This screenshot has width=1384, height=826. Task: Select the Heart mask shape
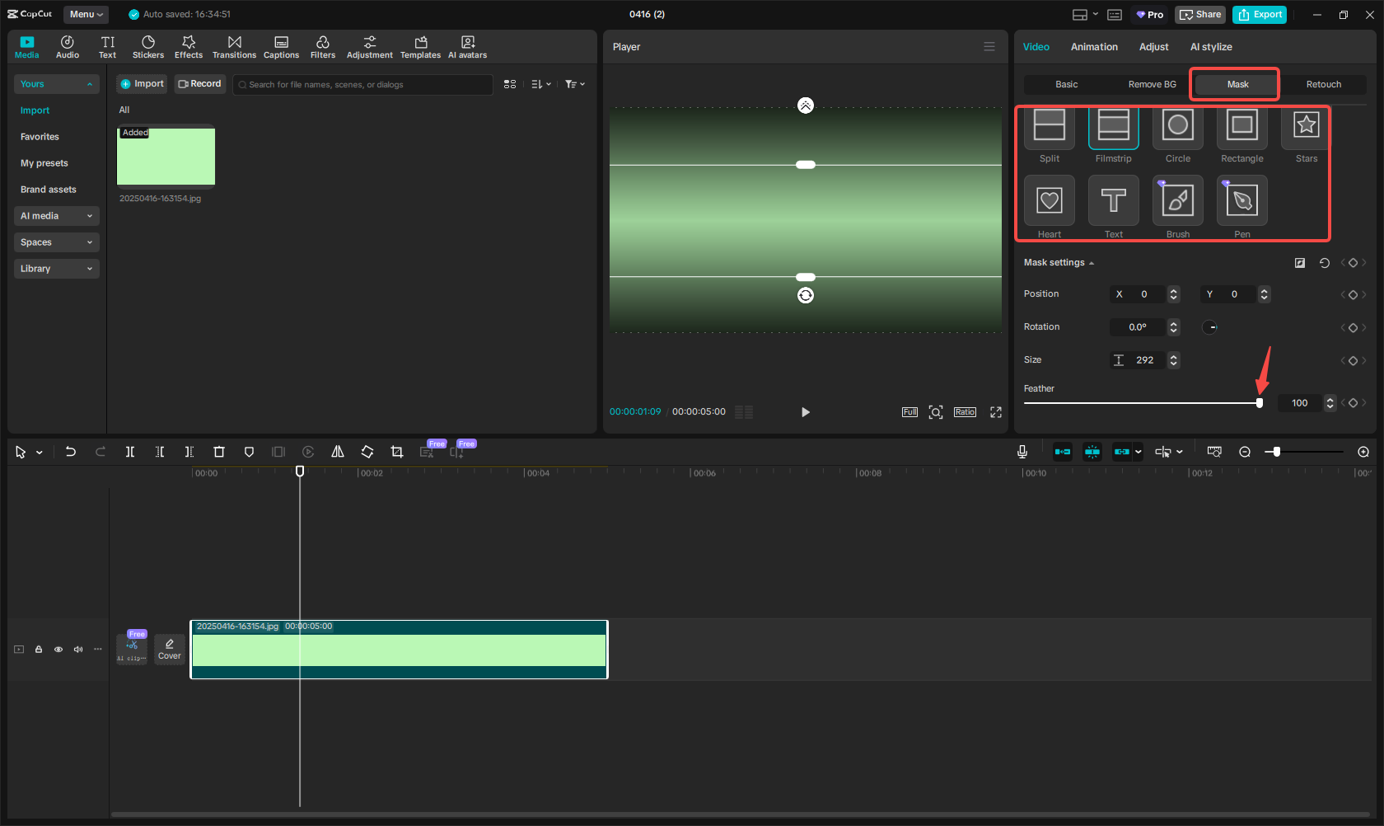1049,200
